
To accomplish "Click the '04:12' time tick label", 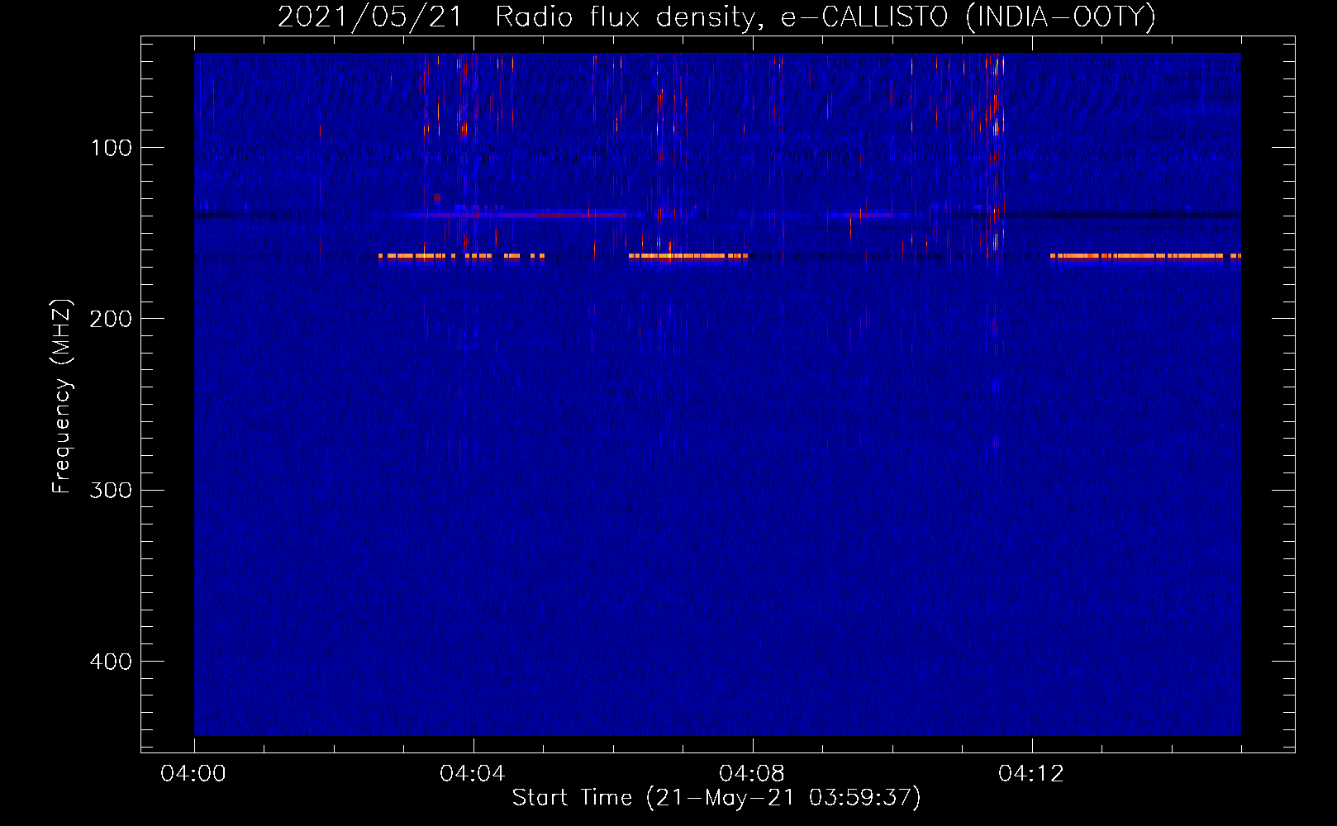I will (1031, 774).
